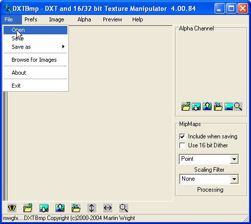
Task: Open the Processing dropdown showing None
Action: pos(234,179)
